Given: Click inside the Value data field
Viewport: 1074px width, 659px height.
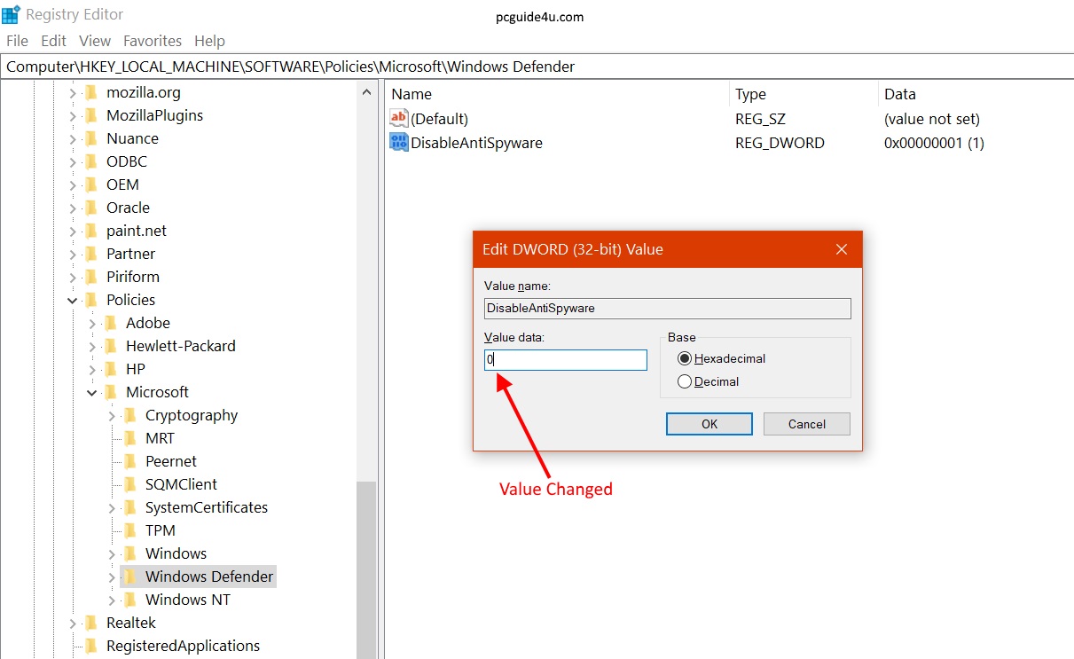Looking at the screenshot, I should coord(566,360).
